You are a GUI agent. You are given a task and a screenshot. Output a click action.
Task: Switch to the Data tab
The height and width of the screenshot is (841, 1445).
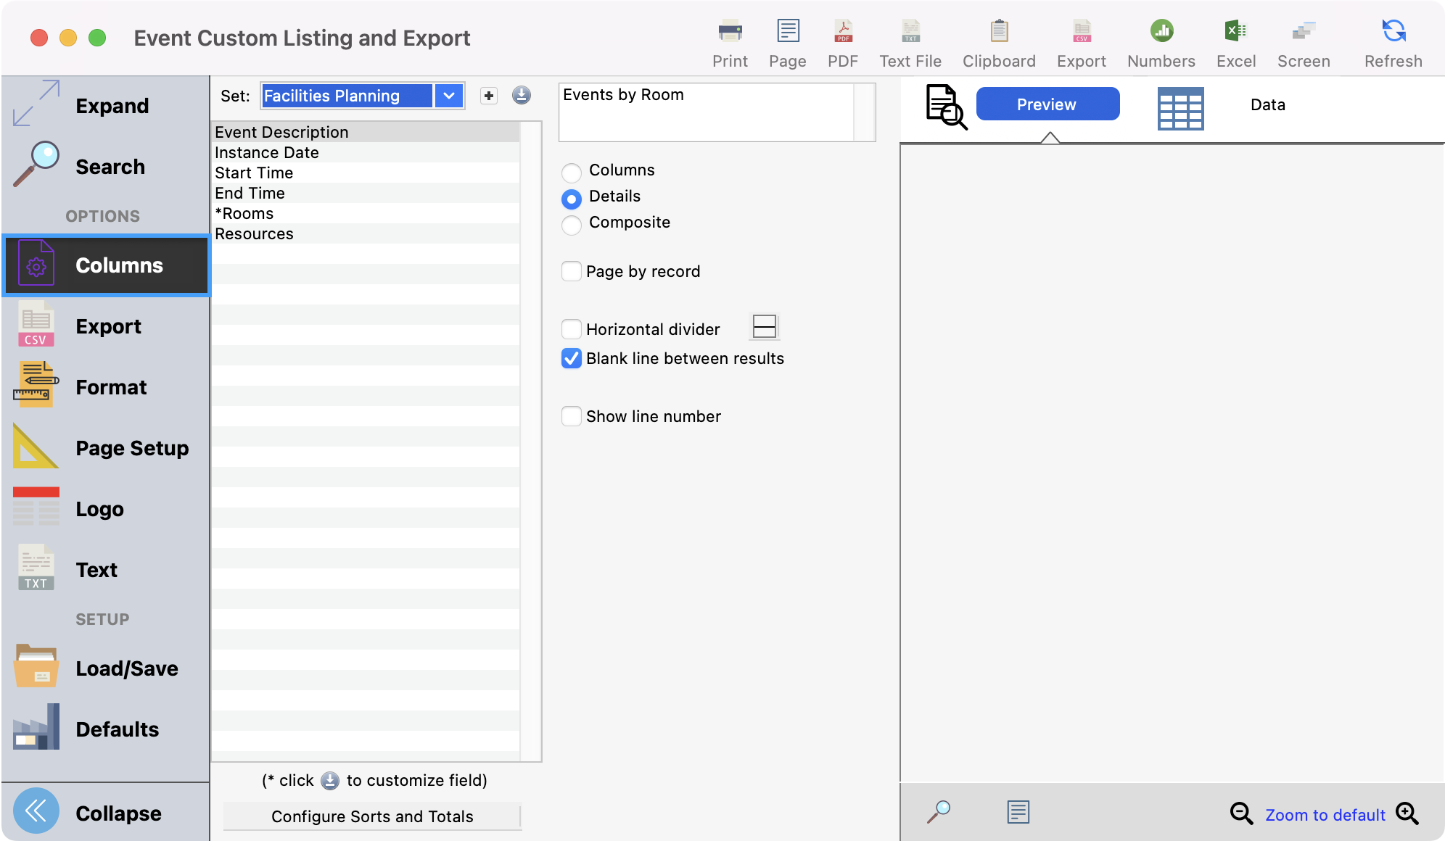pyautogui.click(x=1267, y=105)
